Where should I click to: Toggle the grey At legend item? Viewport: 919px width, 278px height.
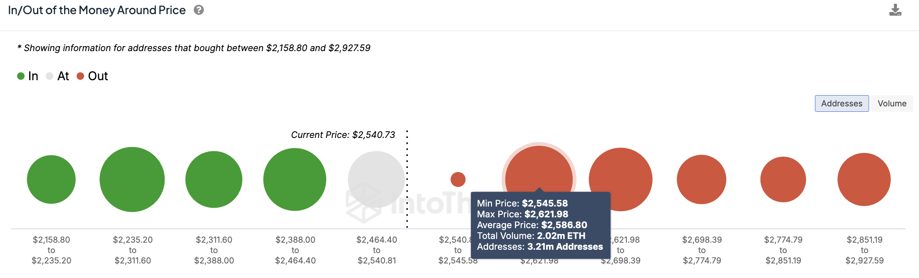click(x=58, y=76)
